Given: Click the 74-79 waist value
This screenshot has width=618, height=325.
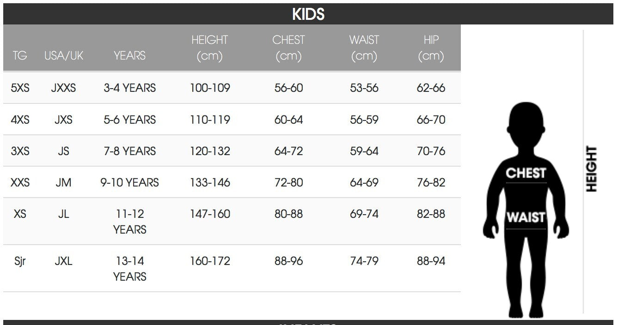Looking at the screenshot, I should 364,261.
